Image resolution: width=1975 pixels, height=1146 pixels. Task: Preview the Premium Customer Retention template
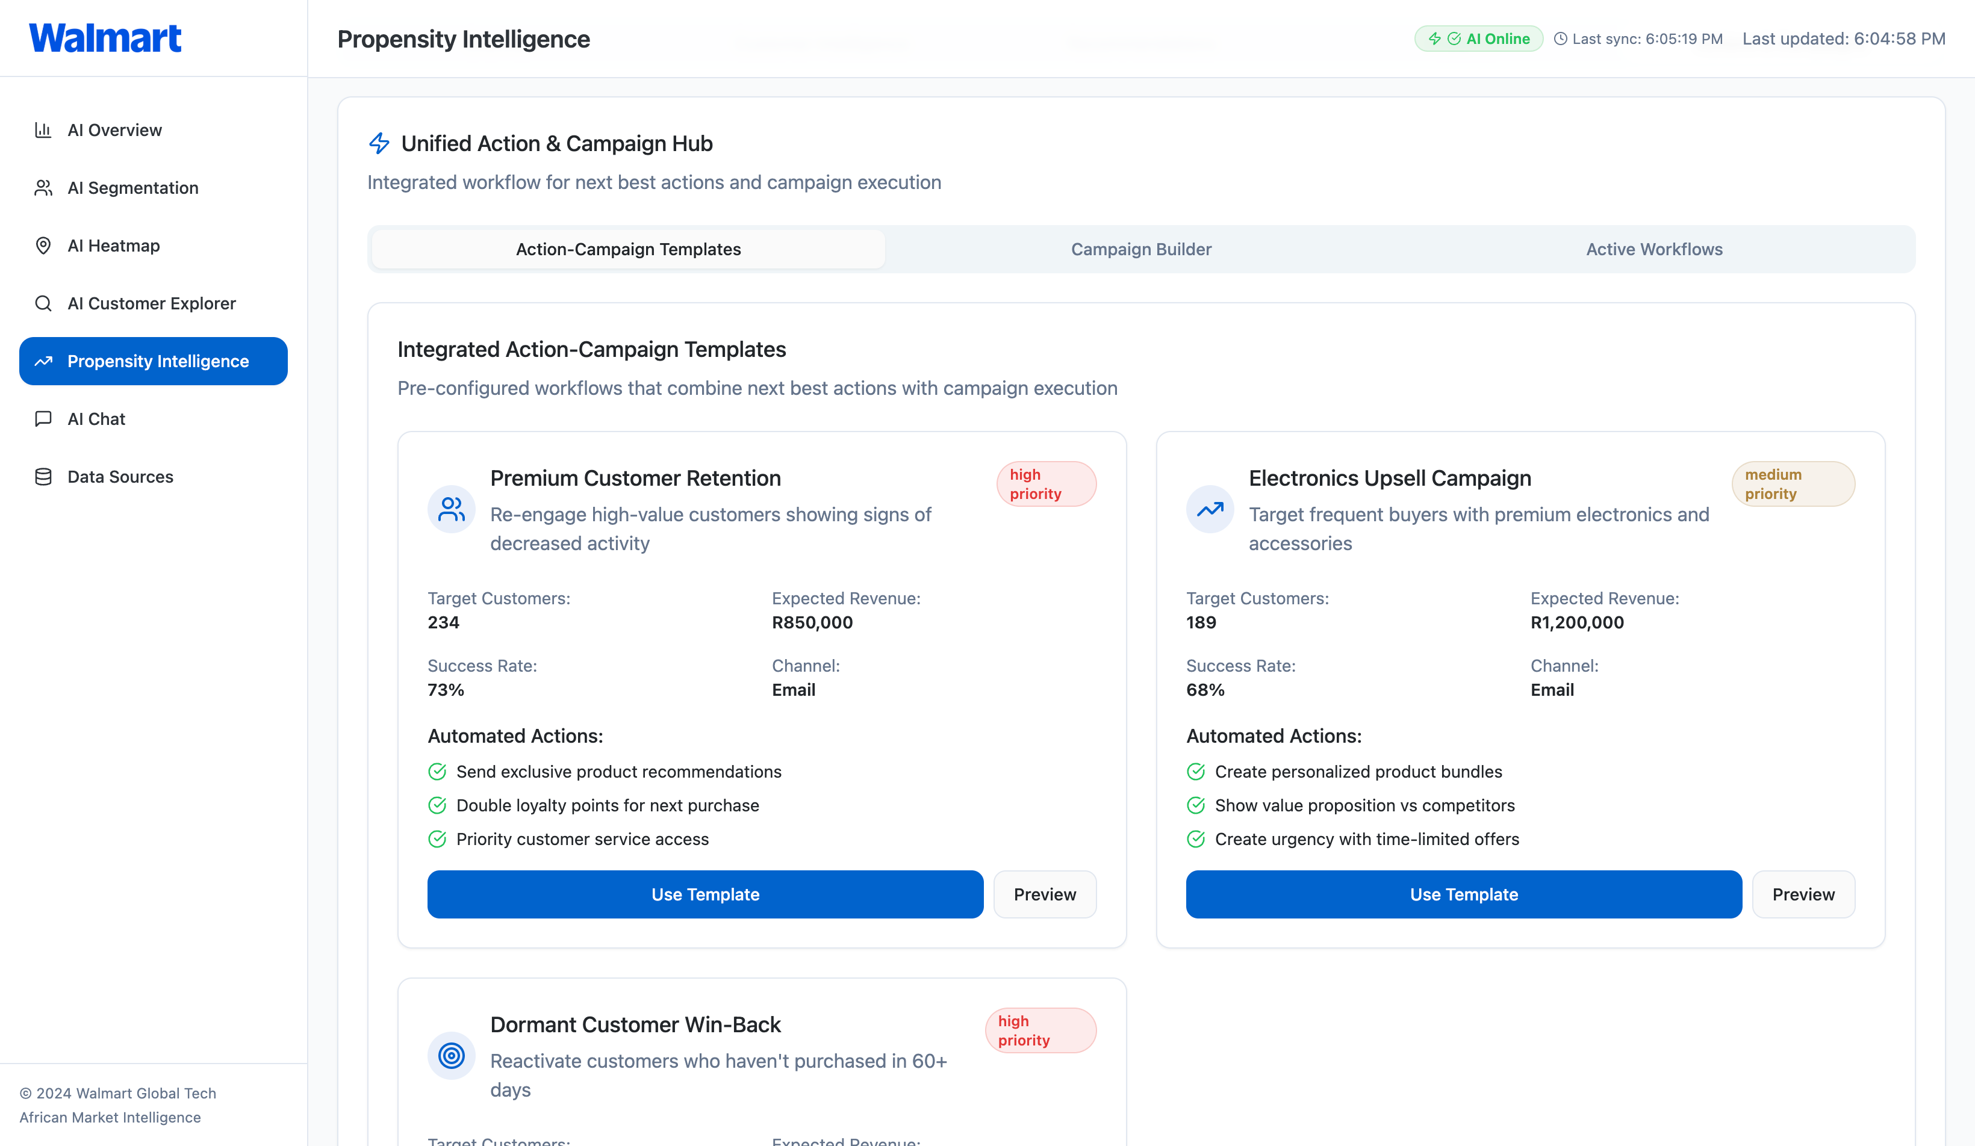coord(1045,894)
